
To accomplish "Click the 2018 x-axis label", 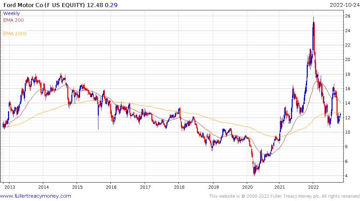I will (x=179, y=187).
